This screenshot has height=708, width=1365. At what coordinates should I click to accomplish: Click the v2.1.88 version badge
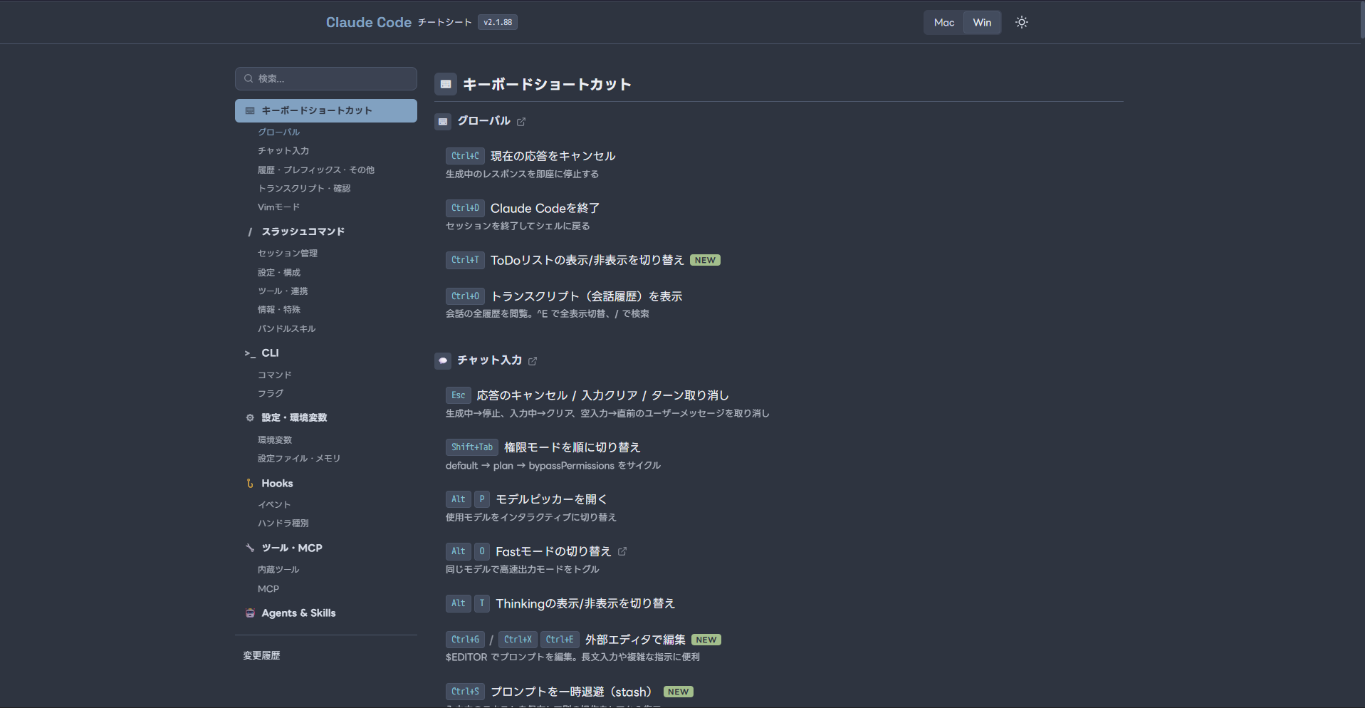(497, 22)
